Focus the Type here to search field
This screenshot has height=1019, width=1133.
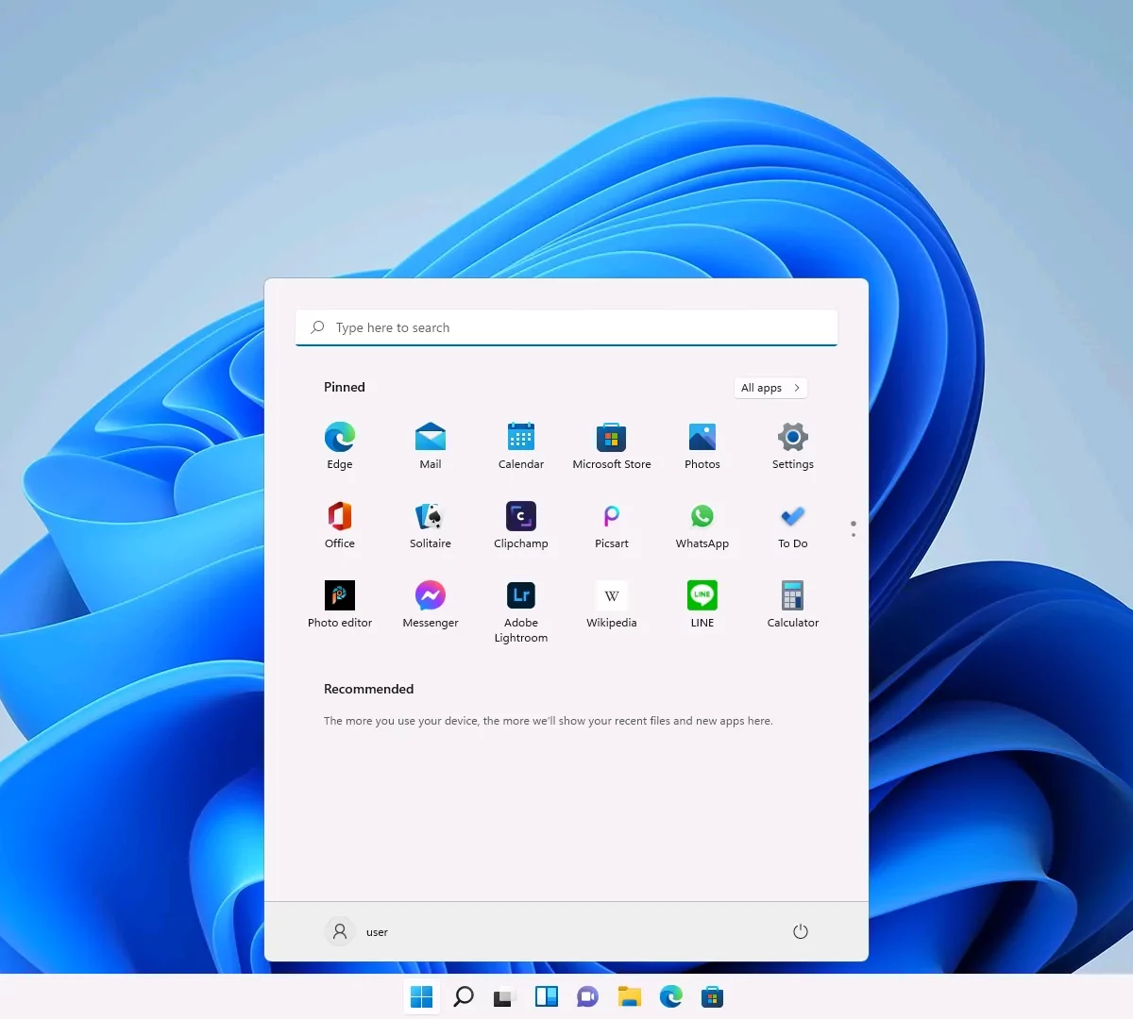pyautogui.click(x=566, y=327)
